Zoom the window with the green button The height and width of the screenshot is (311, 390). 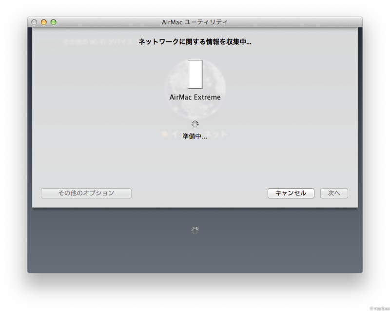click(x=53, y=22)
